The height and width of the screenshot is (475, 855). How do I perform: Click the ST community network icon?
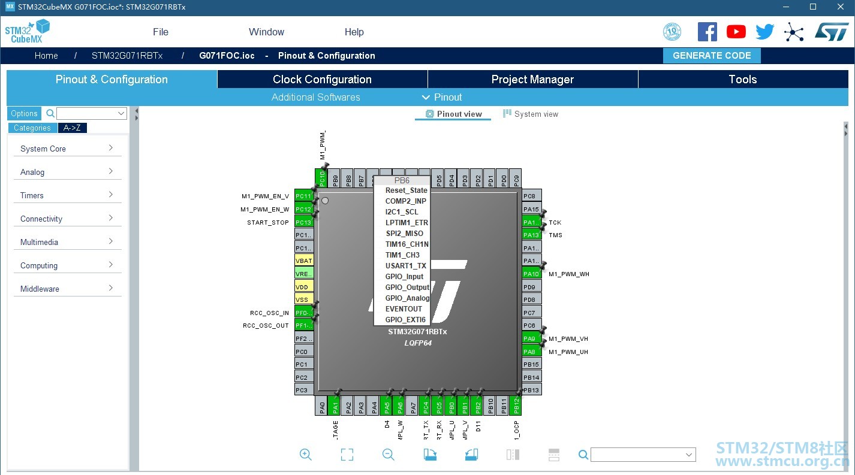tap(794, 32)
